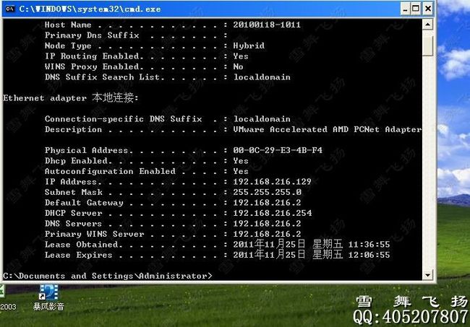Click the scrollbar up arrow
This screenshot has width=470, height=327.
pos(428,25)
